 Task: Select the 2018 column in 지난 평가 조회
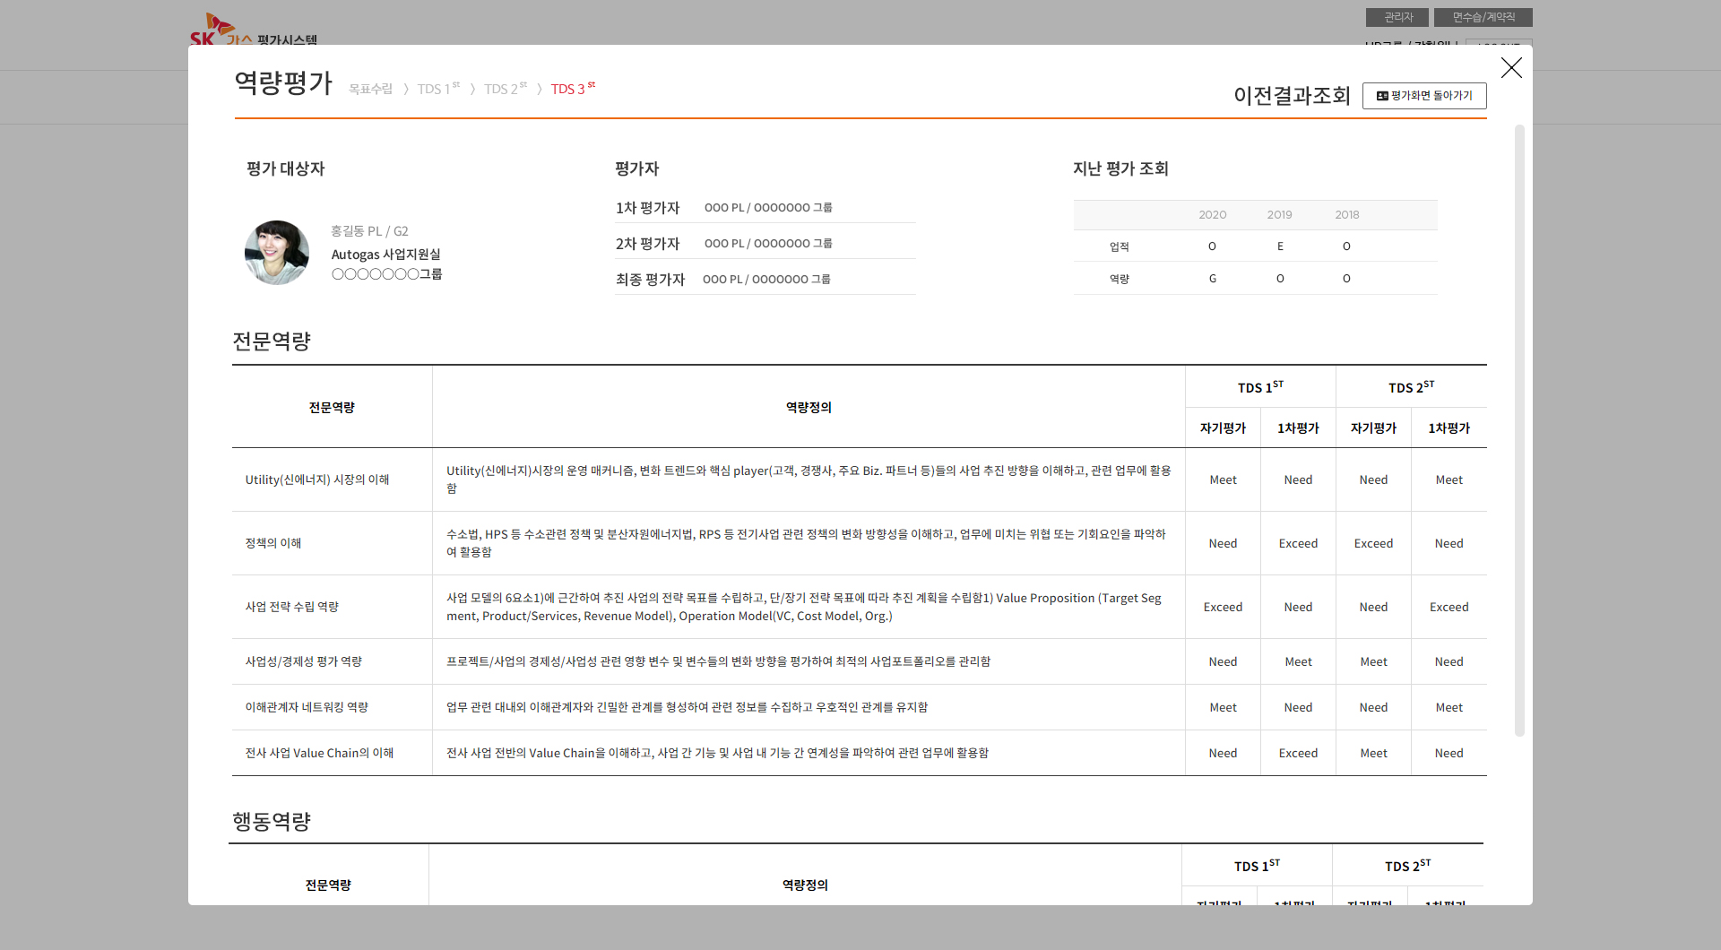click(1346, 215)
